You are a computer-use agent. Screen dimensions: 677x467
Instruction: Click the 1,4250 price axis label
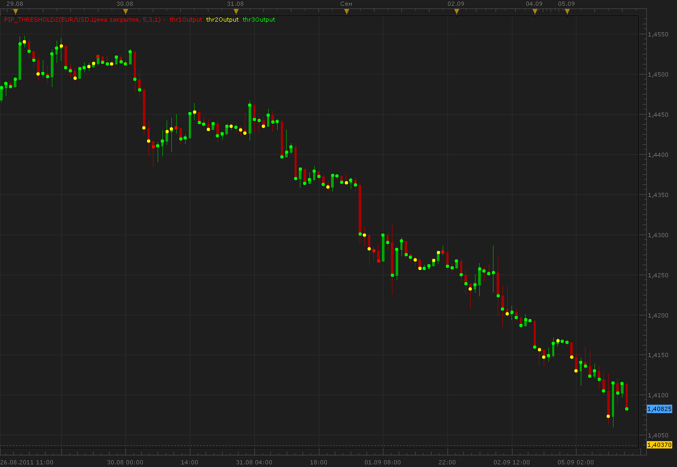pyautogui.click(x=658, y=275)
